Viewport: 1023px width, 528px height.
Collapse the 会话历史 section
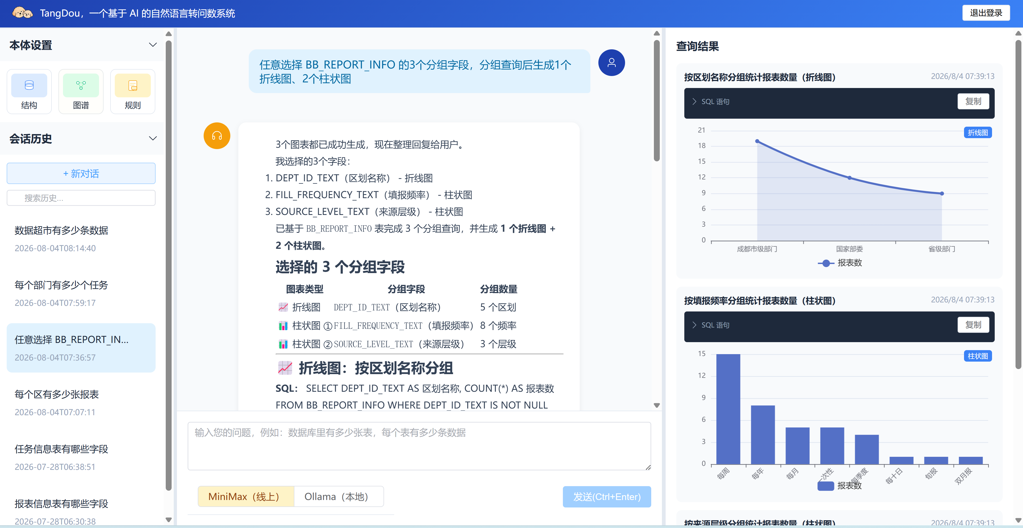[152, 138]
